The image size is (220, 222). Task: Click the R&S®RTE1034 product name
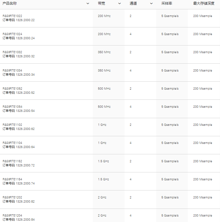(12, 70)
